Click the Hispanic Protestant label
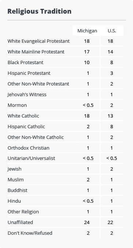 tap(29, 73)
